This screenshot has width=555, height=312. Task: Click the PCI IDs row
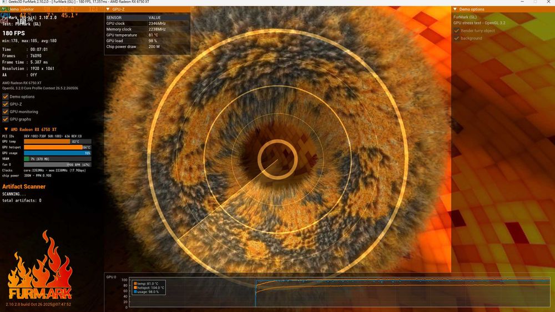42,136
